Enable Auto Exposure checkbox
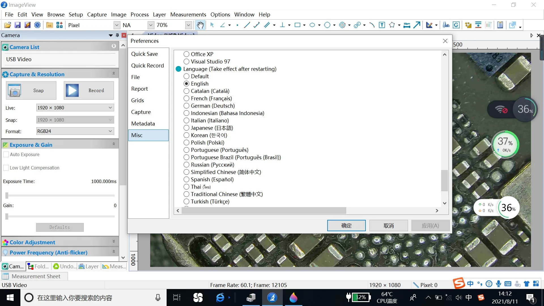This screenshot has height=306, width=544. coord(6,154)
